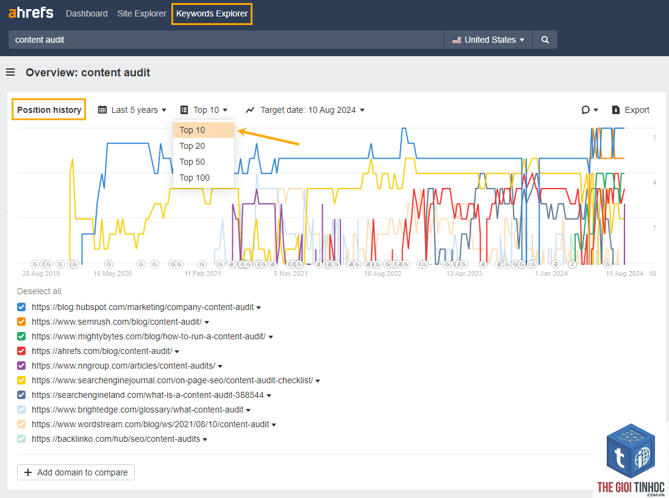Viewport: 669px width, 498px height.
Task: Expand the arrow after the nngroup.com URL
Action: [x=220, y=366]
